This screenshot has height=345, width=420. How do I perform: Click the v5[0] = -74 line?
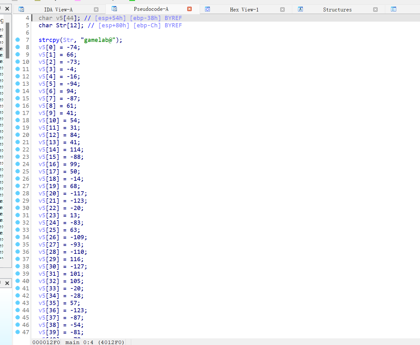59,47
